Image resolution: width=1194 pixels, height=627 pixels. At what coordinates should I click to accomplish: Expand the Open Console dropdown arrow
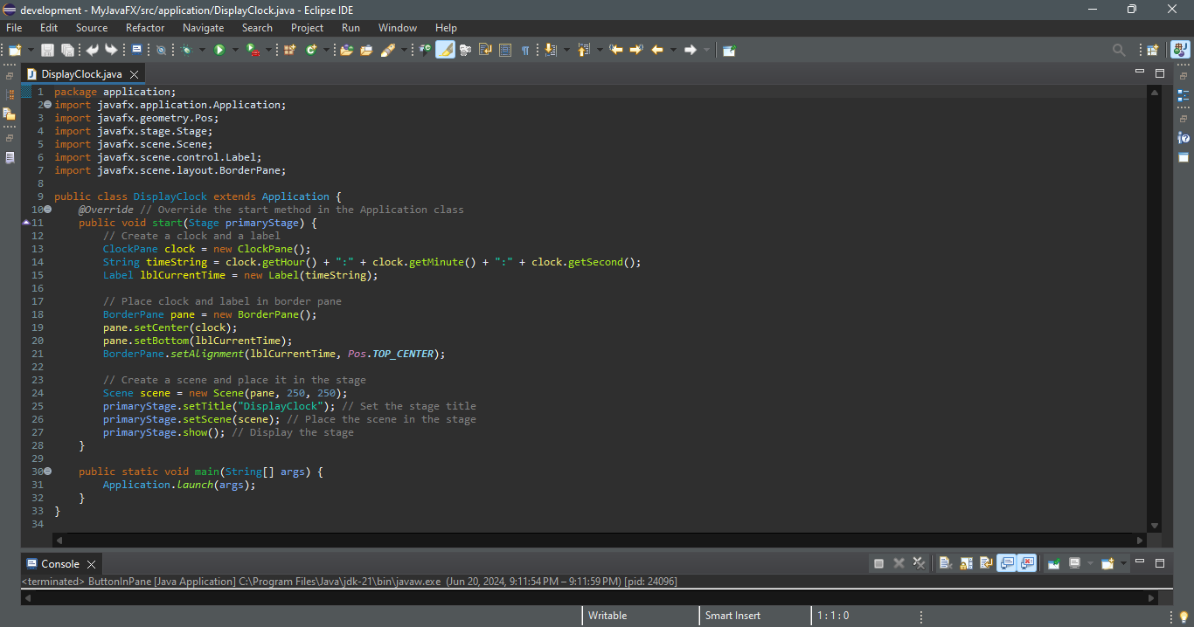(x=1122, y=563)
